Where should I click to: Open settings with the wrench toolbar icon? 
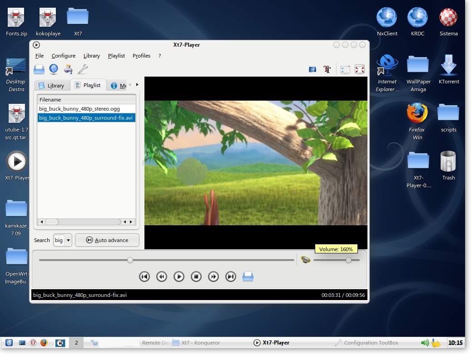coord(83,69)
